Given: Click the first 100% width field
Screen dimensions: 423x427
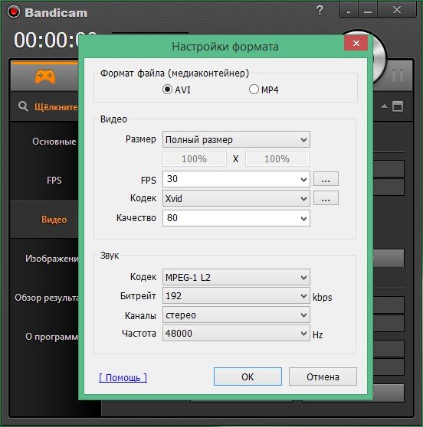Looking at the screenshot, I should click(195, 158).
